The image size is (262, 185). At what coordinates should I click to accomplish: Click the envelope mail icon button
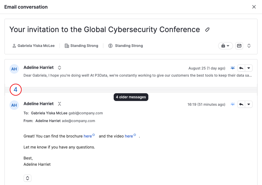tap(239, 46)
